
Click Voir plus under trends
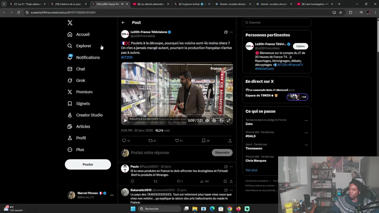point(251,170)
